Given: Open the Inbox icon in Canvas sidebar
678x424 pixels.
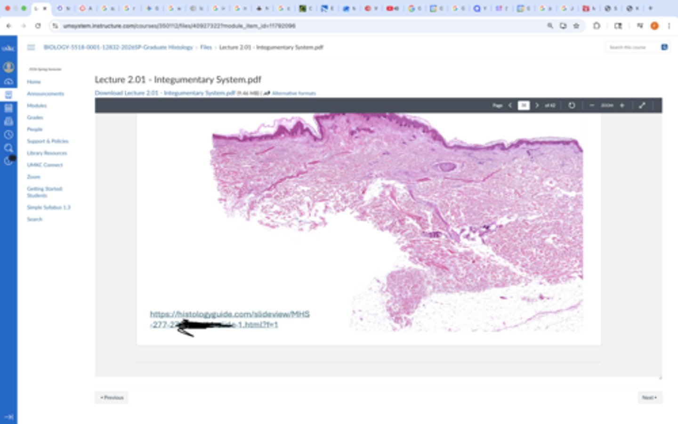Looking at the screenshot, I should [8, 121].
